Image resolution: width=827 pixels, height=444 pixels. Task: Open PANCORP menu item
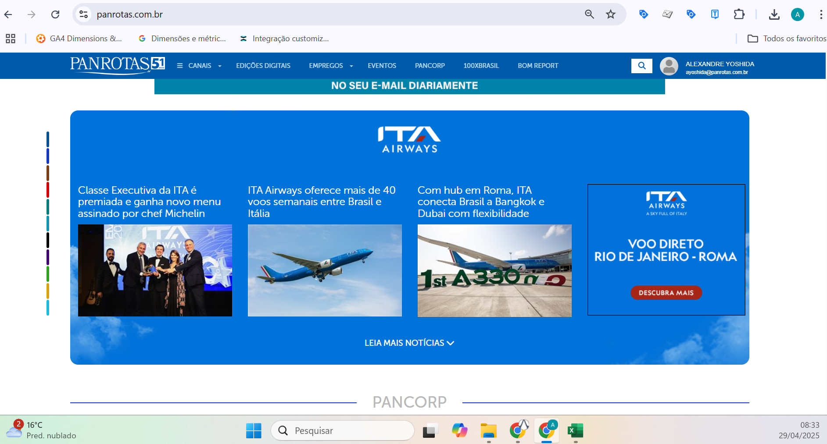coord(430,66)
